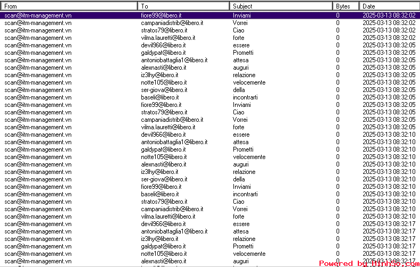420x267 pixels.
Task: Select notte105@libero.it row at 08:32:17
Action: click(x=210, y=254)
